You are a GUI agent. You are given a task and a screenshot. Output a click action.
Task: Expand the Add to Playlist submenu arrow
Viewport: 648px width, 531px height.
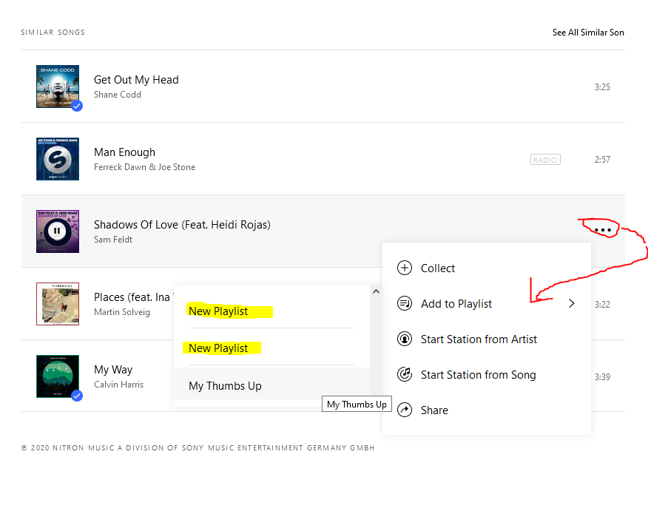coord(571,304)
